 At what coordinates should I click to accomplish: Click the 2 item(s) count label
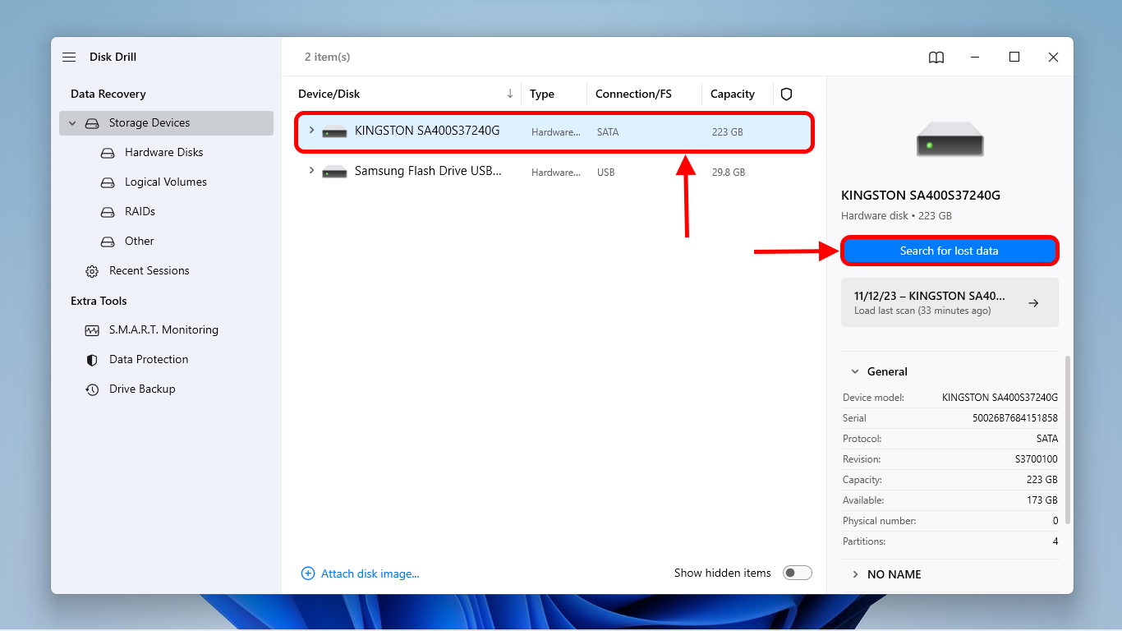(327, 57)
